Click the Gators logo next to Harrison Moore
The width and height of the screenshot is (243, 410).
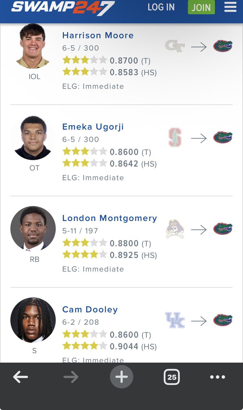coord(223,46)
